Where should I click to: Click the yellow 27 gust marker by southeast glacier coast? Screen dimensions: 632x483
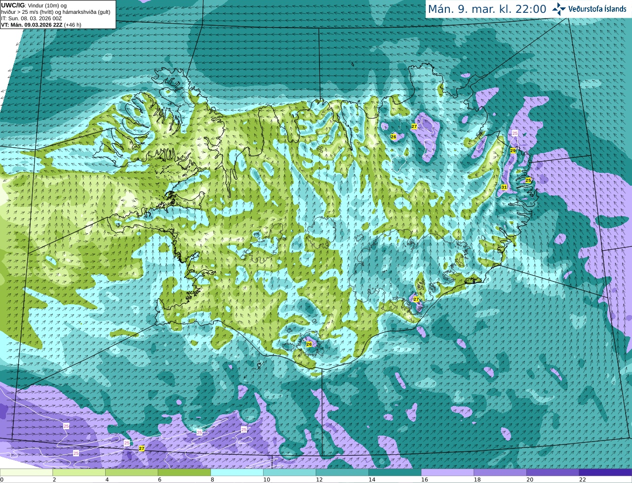416,299
